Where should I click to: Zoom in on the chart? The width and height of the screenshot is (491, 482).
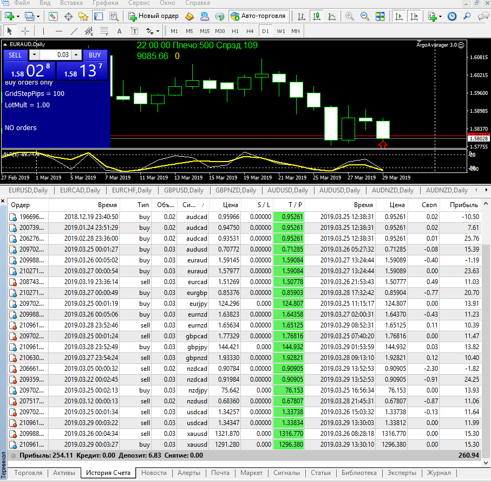[350, 16]
